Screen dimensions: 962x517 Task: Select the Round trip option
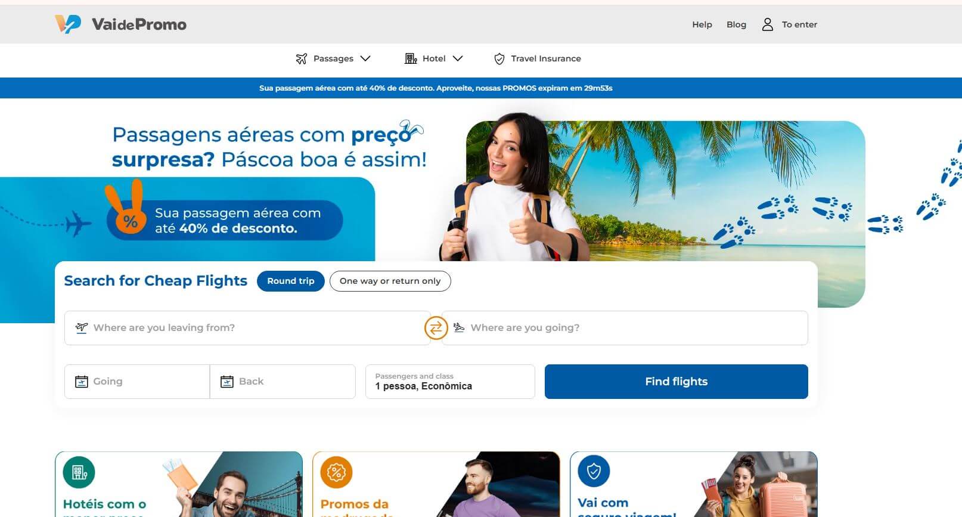coord(291,281)
